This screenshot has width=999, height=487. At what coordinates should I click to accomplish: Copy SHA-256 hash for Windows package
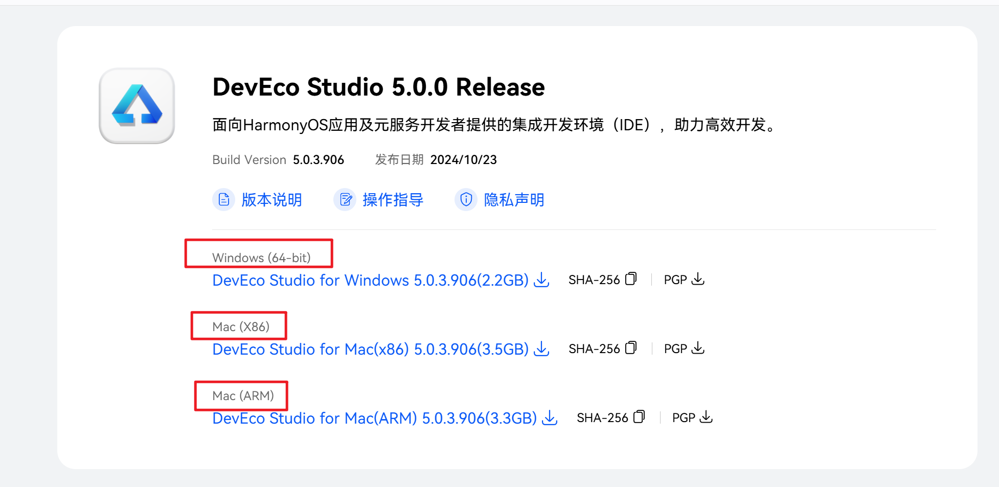pos(631,279)
